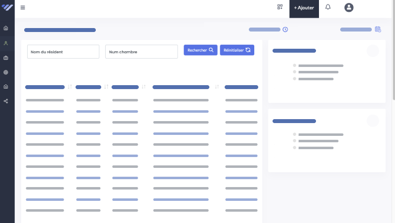
Task: Click the app logo in the sidebar
Action: [x=6, y=7]
